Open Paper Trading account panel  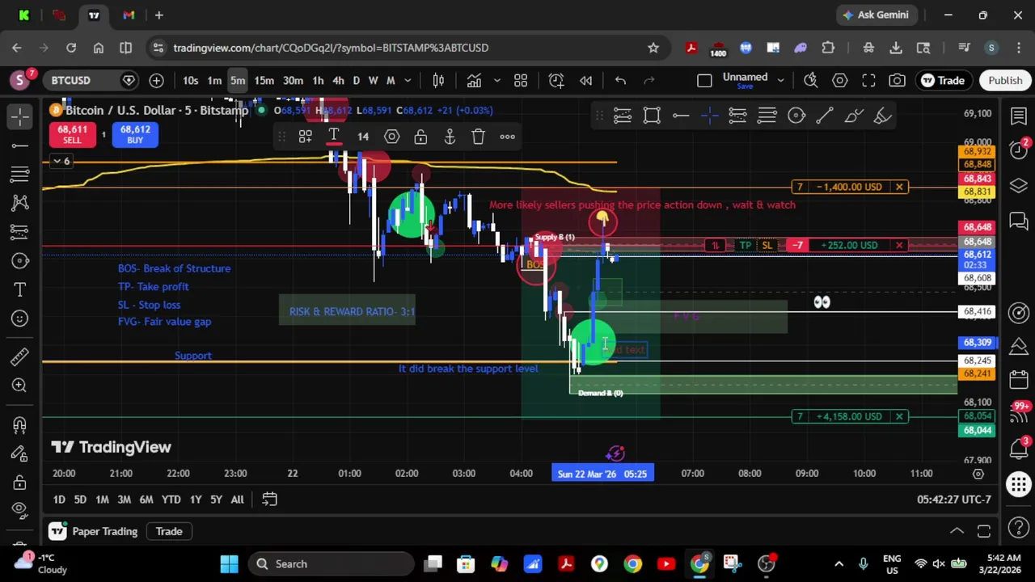(95, 531)
